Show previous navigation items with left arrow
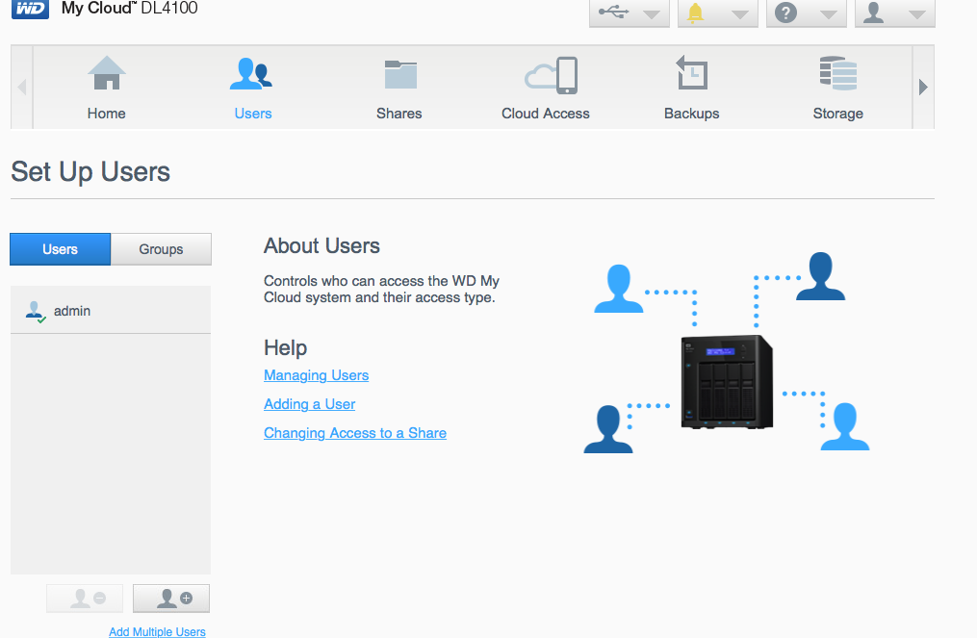Screen dimensions: 977x638 pyautogui.click(x=22, y=87)
